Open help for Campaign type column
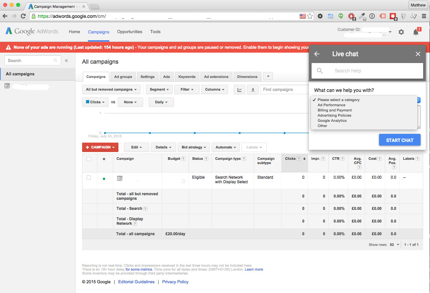430x293 pixels. [244, 159]
